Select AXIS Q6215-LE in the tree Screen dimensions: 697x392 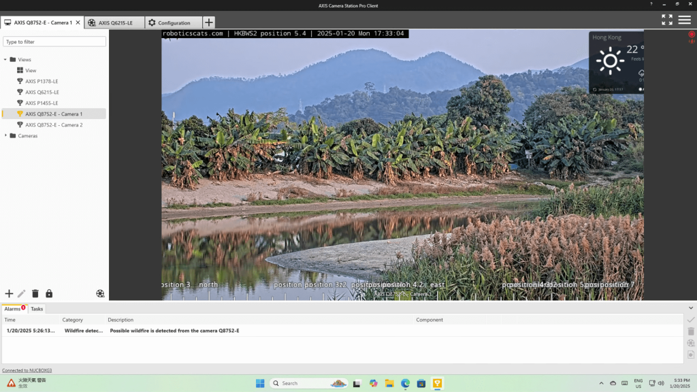pyautogui.click(x=42, y=92)
